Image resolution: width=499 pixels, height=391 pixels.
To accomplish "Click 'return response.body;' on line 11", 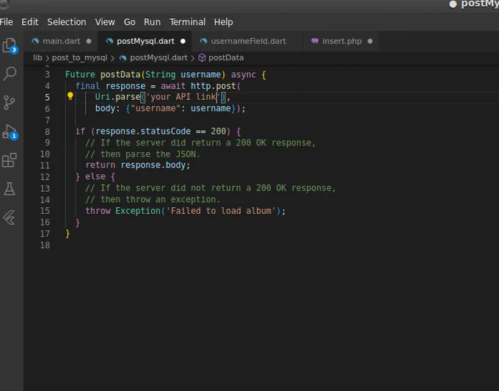I will [138, 165].
